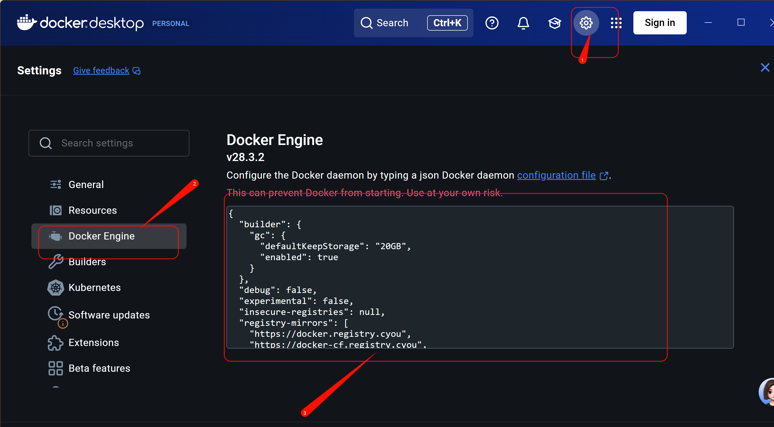Click the Settings gear icon

point(586,23)
